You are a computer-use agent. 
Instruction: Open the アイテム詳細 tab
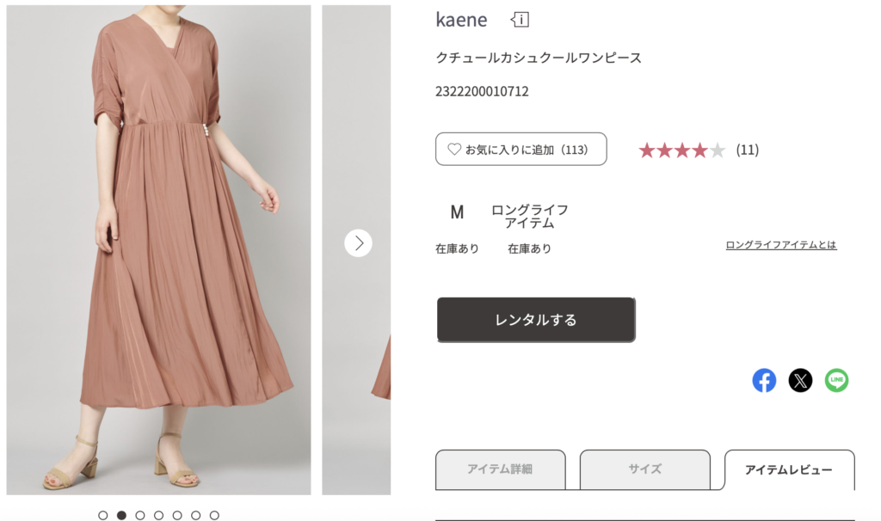500,469
